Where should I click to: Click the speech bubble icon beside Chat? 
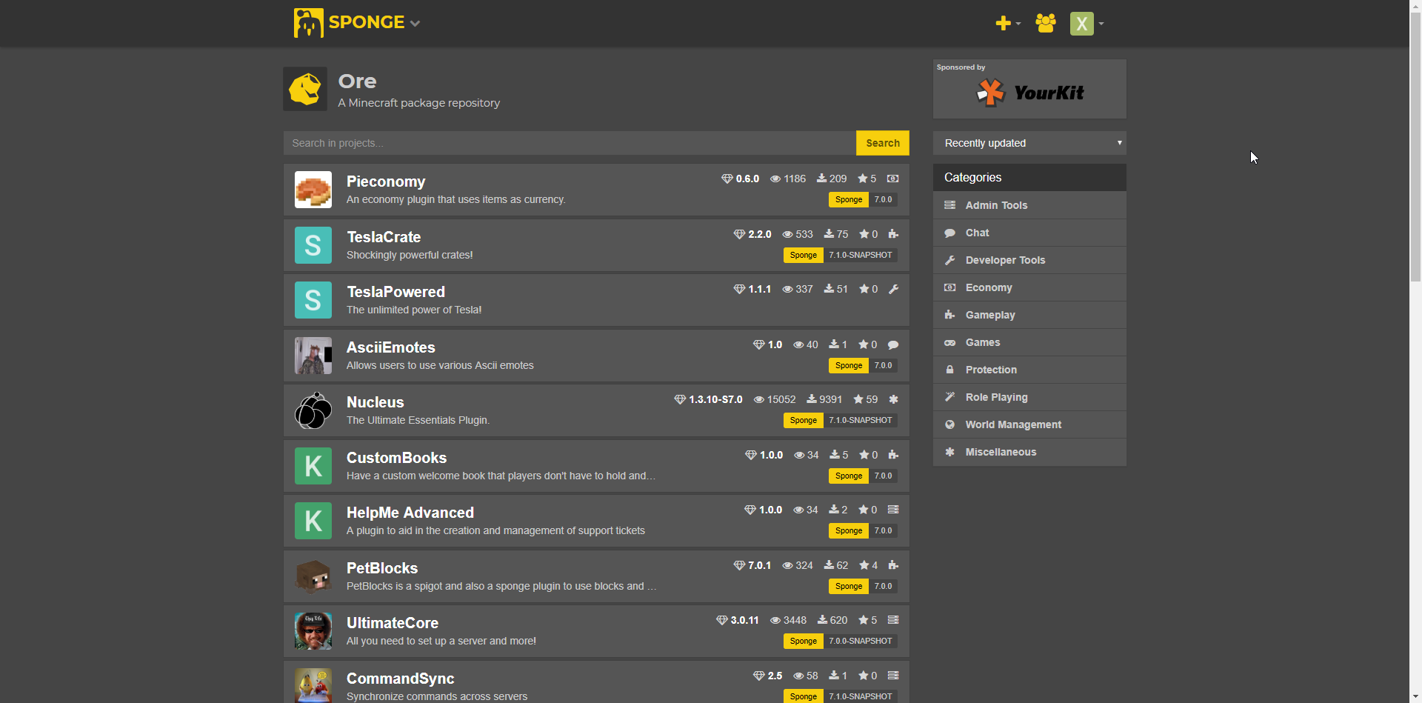tap(950, 233)
